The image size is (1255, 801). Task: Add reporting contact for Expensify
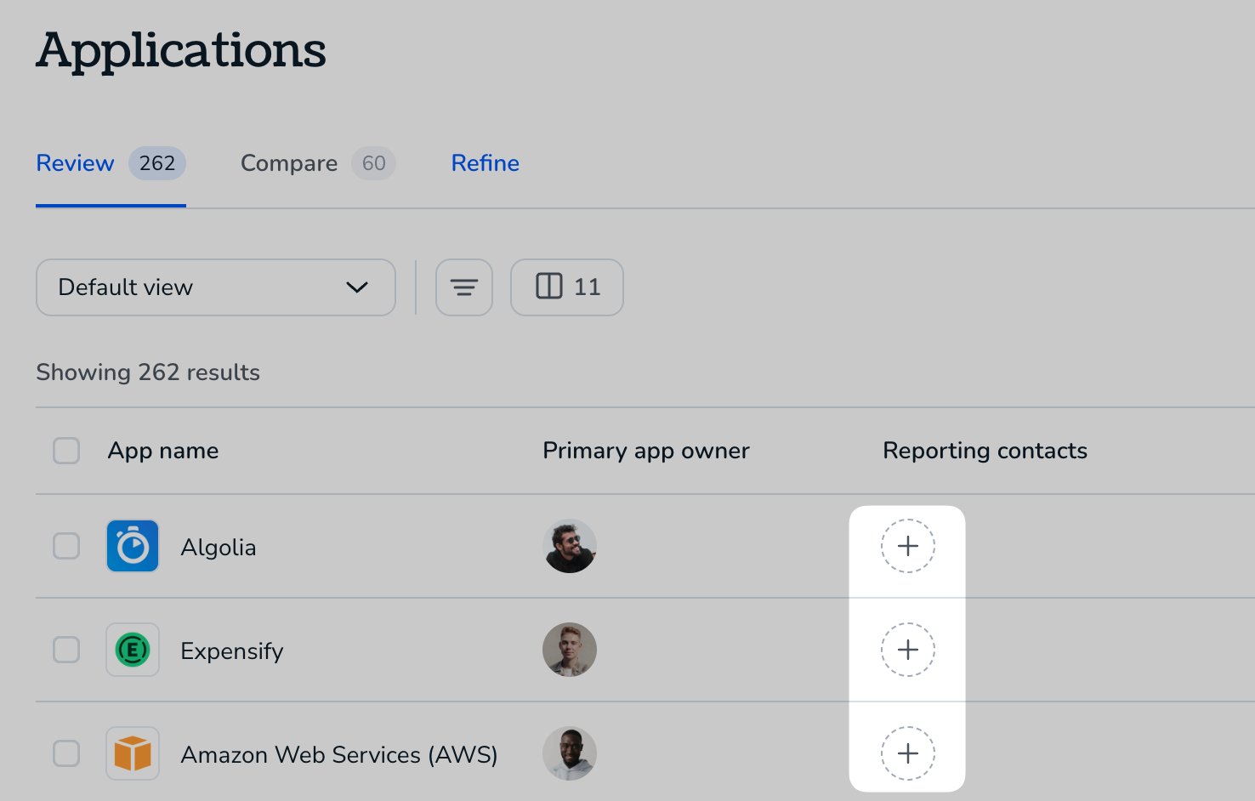[x=908, y=650]
